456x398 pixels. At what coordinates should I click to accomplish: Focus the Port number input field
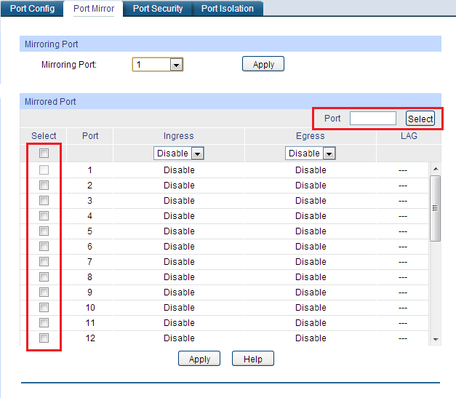pyautogui.click(x=373, y=119)
